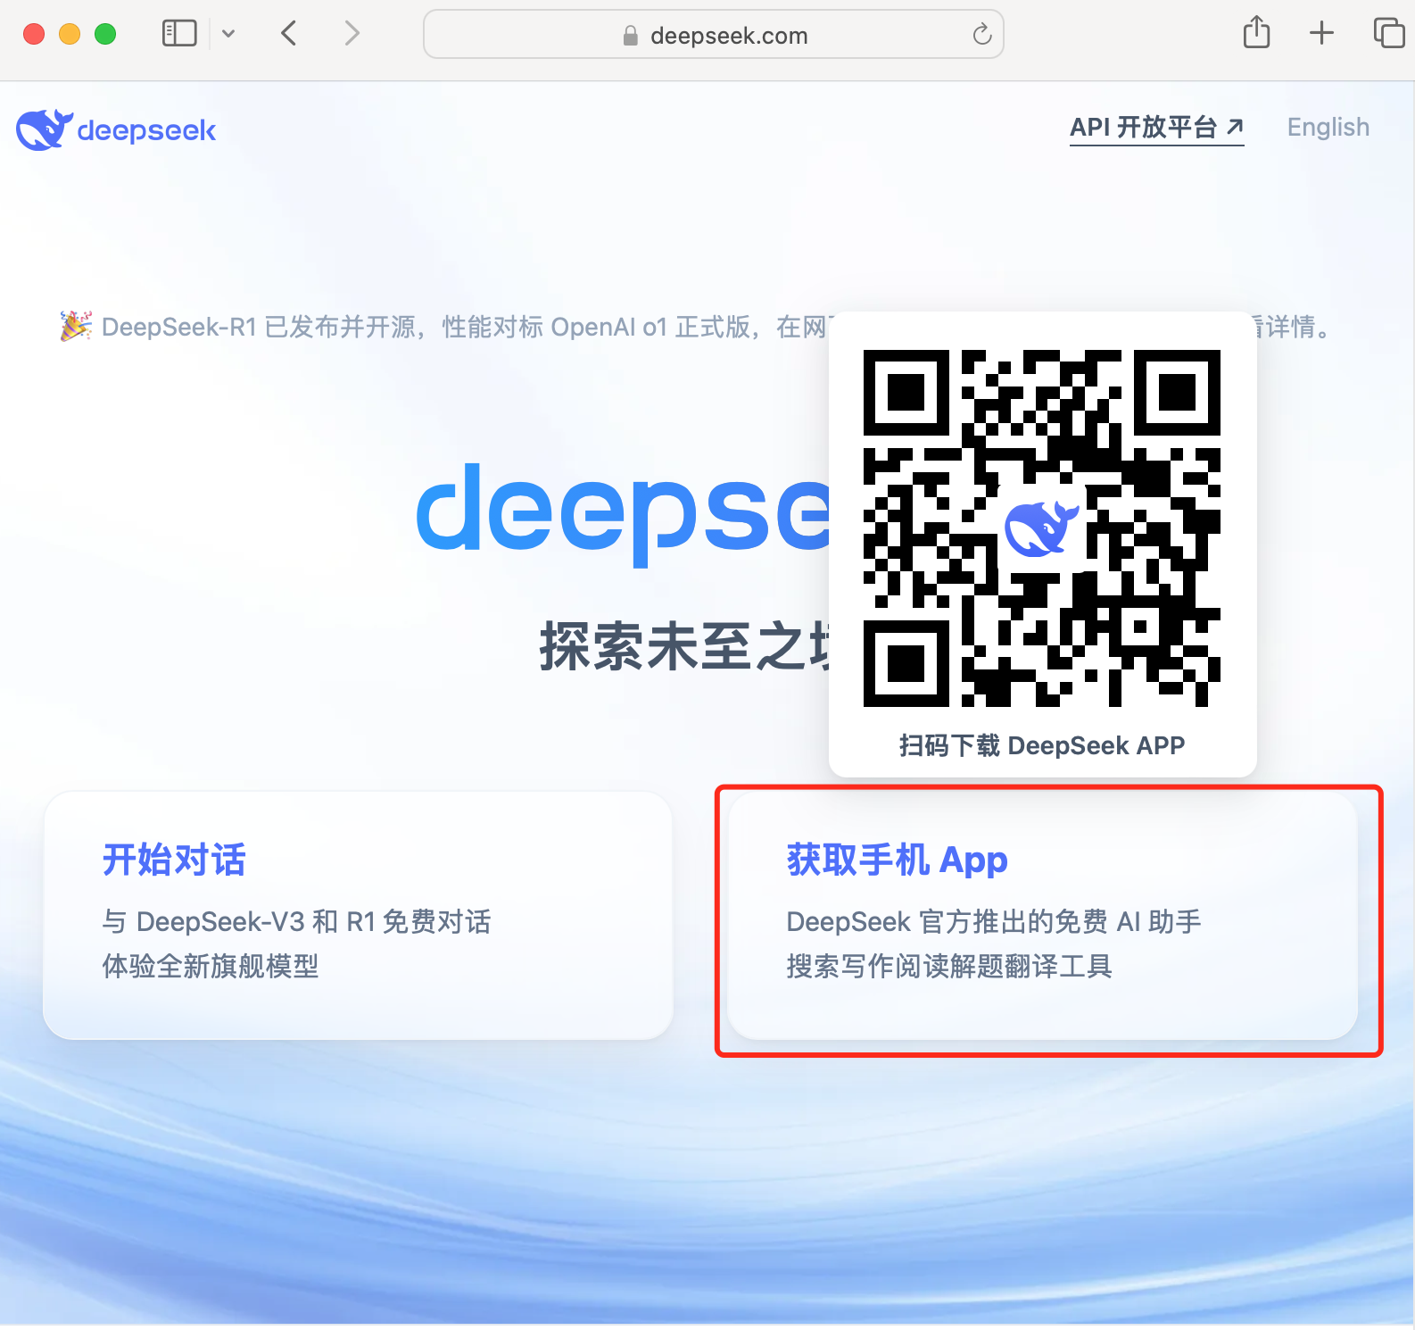Open a new tab with plus icon
Viewport: 1415px width, 1330px height.
(x=1321, y=34)
